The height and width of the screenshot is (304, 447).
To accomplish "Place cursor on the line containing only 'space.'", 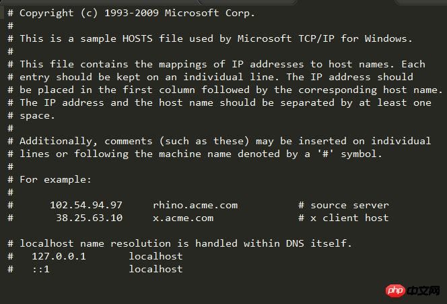I will [38, 116].
